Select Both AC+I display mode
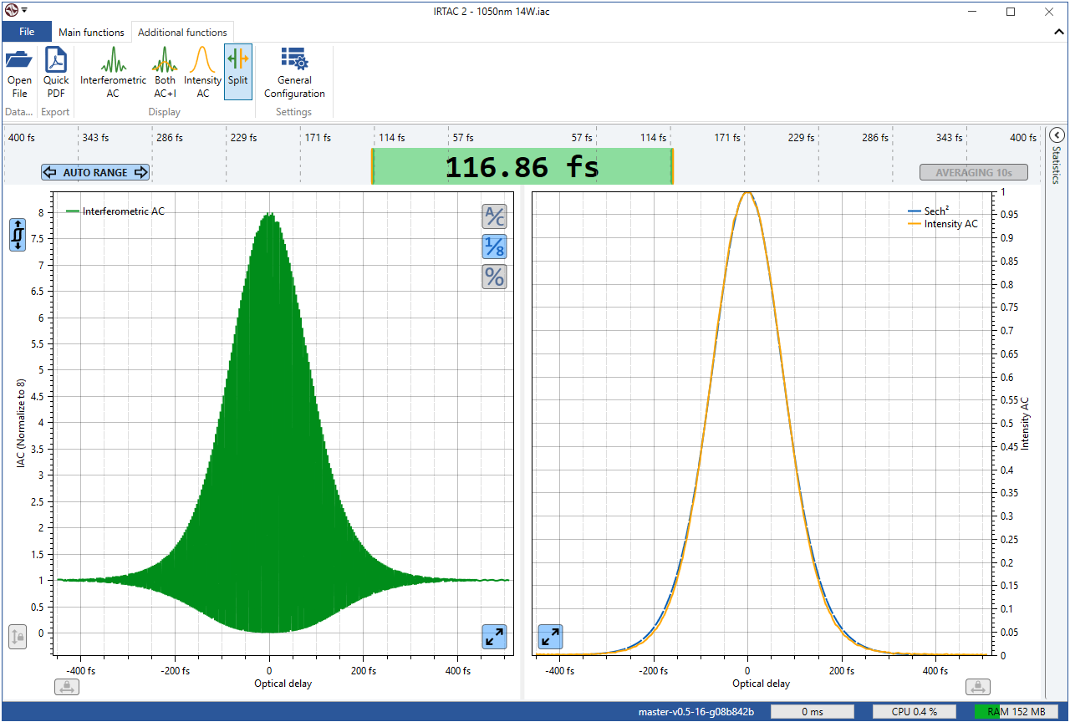The image size is (1070, 722). pos(165,73)
